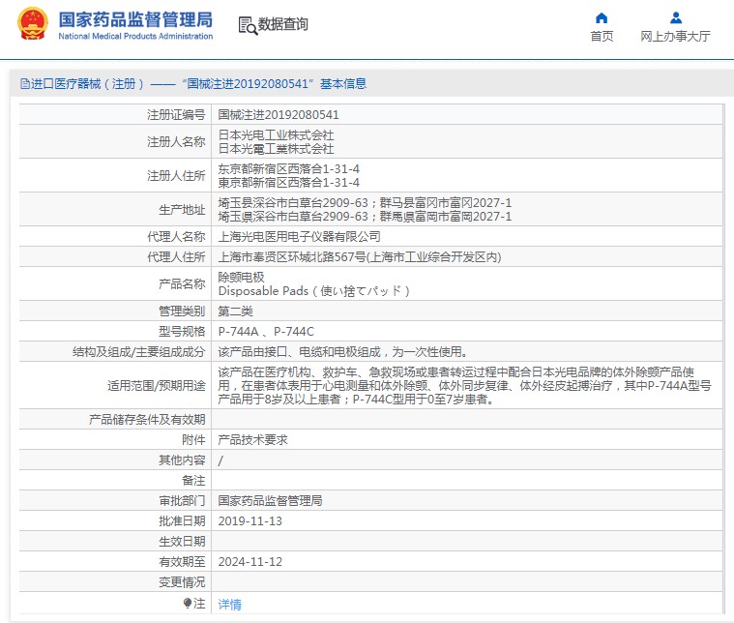Click the composition text 该产品由接口、电缆和电极组成

point(300,352)
